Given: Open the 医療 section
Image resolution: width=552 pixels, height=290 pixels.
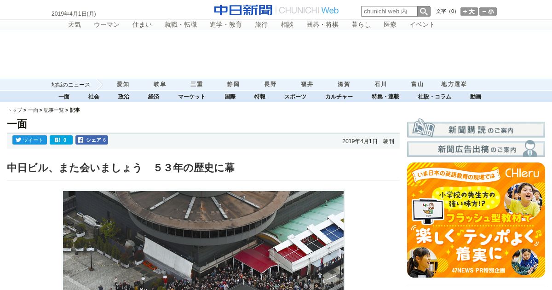Looking at the screenshot, I should click(390, 25).
